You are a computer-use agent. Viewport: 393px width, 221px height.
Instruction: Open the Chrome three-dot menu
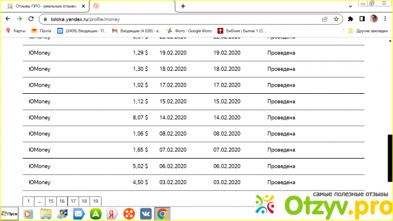(385, 19)
